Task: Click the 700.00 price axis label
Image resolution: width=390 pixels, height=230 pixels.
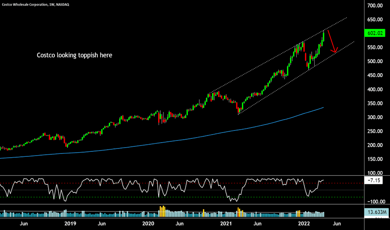Action: (x=375, y=5)
